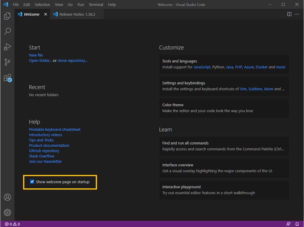Switch to the Welcome tab

(31, 14)
